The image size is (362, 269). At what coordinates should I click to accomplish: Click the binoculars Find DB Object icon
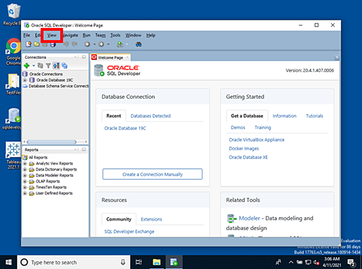pyautogui.click(x=138, y=44)
